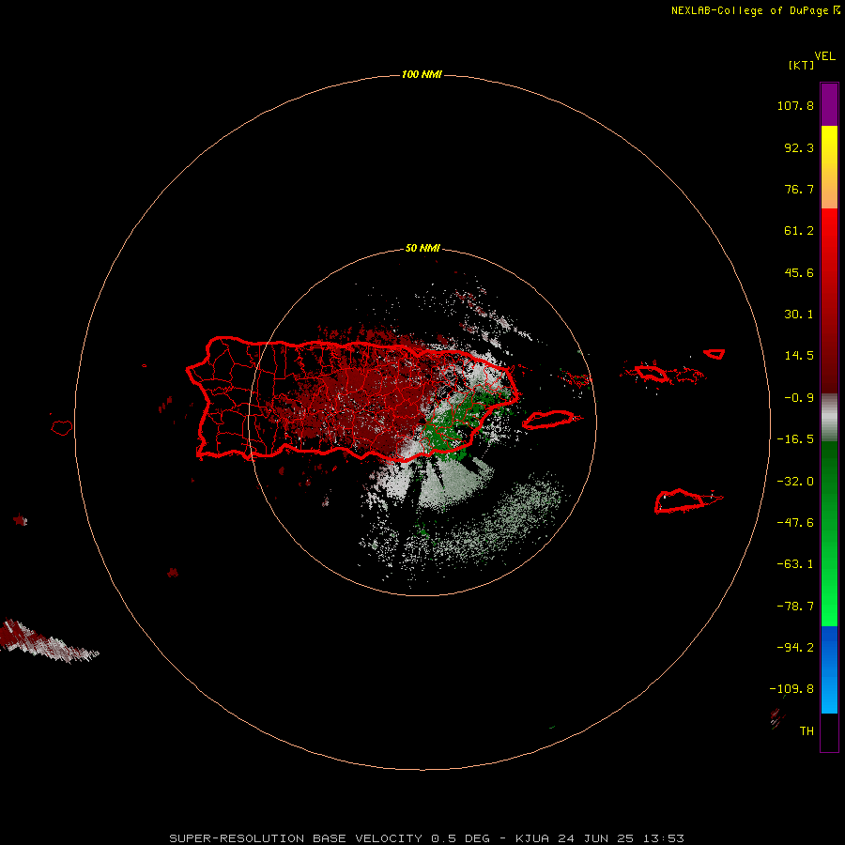Viewport: 845px width, 845px height.
Task: Select the -32.0 scale label
Action: [x=795, y=482]
